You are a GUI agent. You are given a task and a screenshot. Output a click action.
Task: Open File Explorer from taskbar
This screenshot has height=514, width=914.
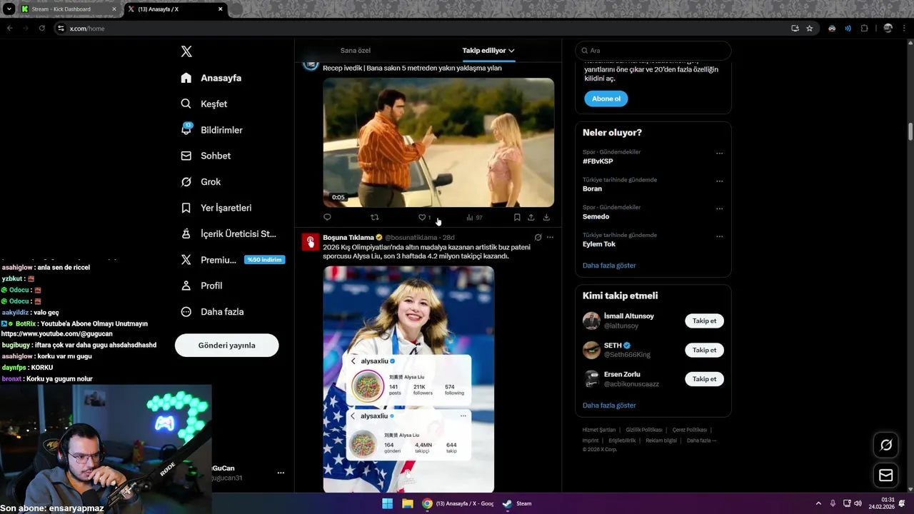(407, 503)
